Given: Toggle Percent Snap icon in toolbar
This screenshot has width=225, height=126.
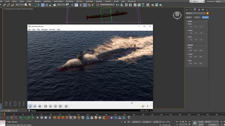Looking at the screenshot, I should click(x=89, y=5).
